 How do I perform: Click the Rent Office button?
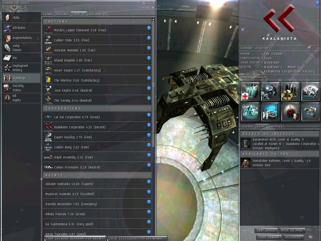[x=266, y=230]
